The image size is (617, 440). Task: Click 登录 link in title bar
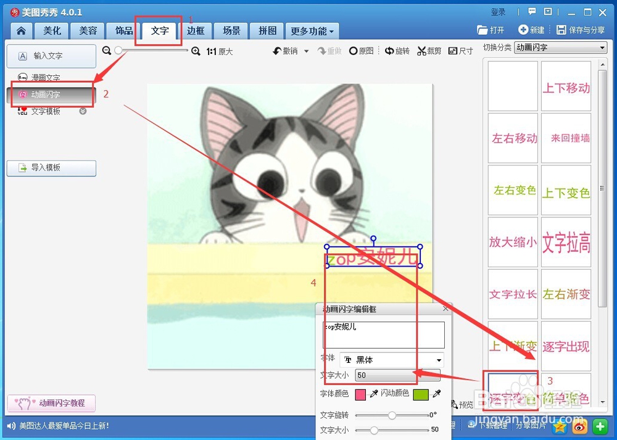coord(498,12)
